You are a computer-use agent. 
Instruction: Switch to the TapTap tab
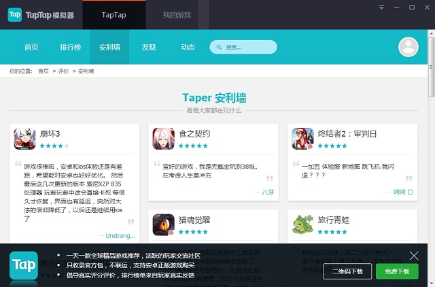click(114, 15)
